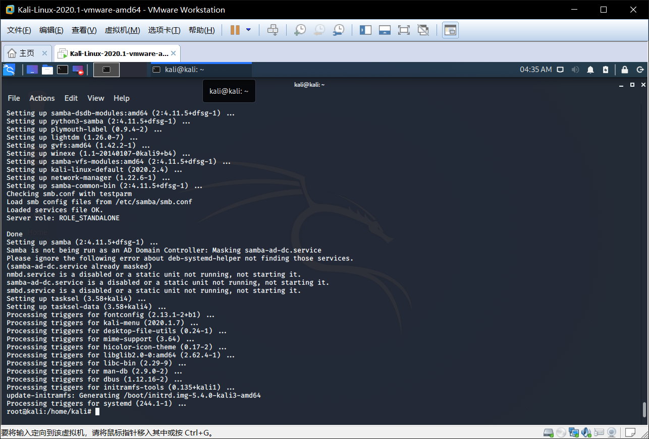Image resolution: width=649 pixels, height=439 pixels.
Task: Open the terminal Actions menu
Action: (42, 98)
